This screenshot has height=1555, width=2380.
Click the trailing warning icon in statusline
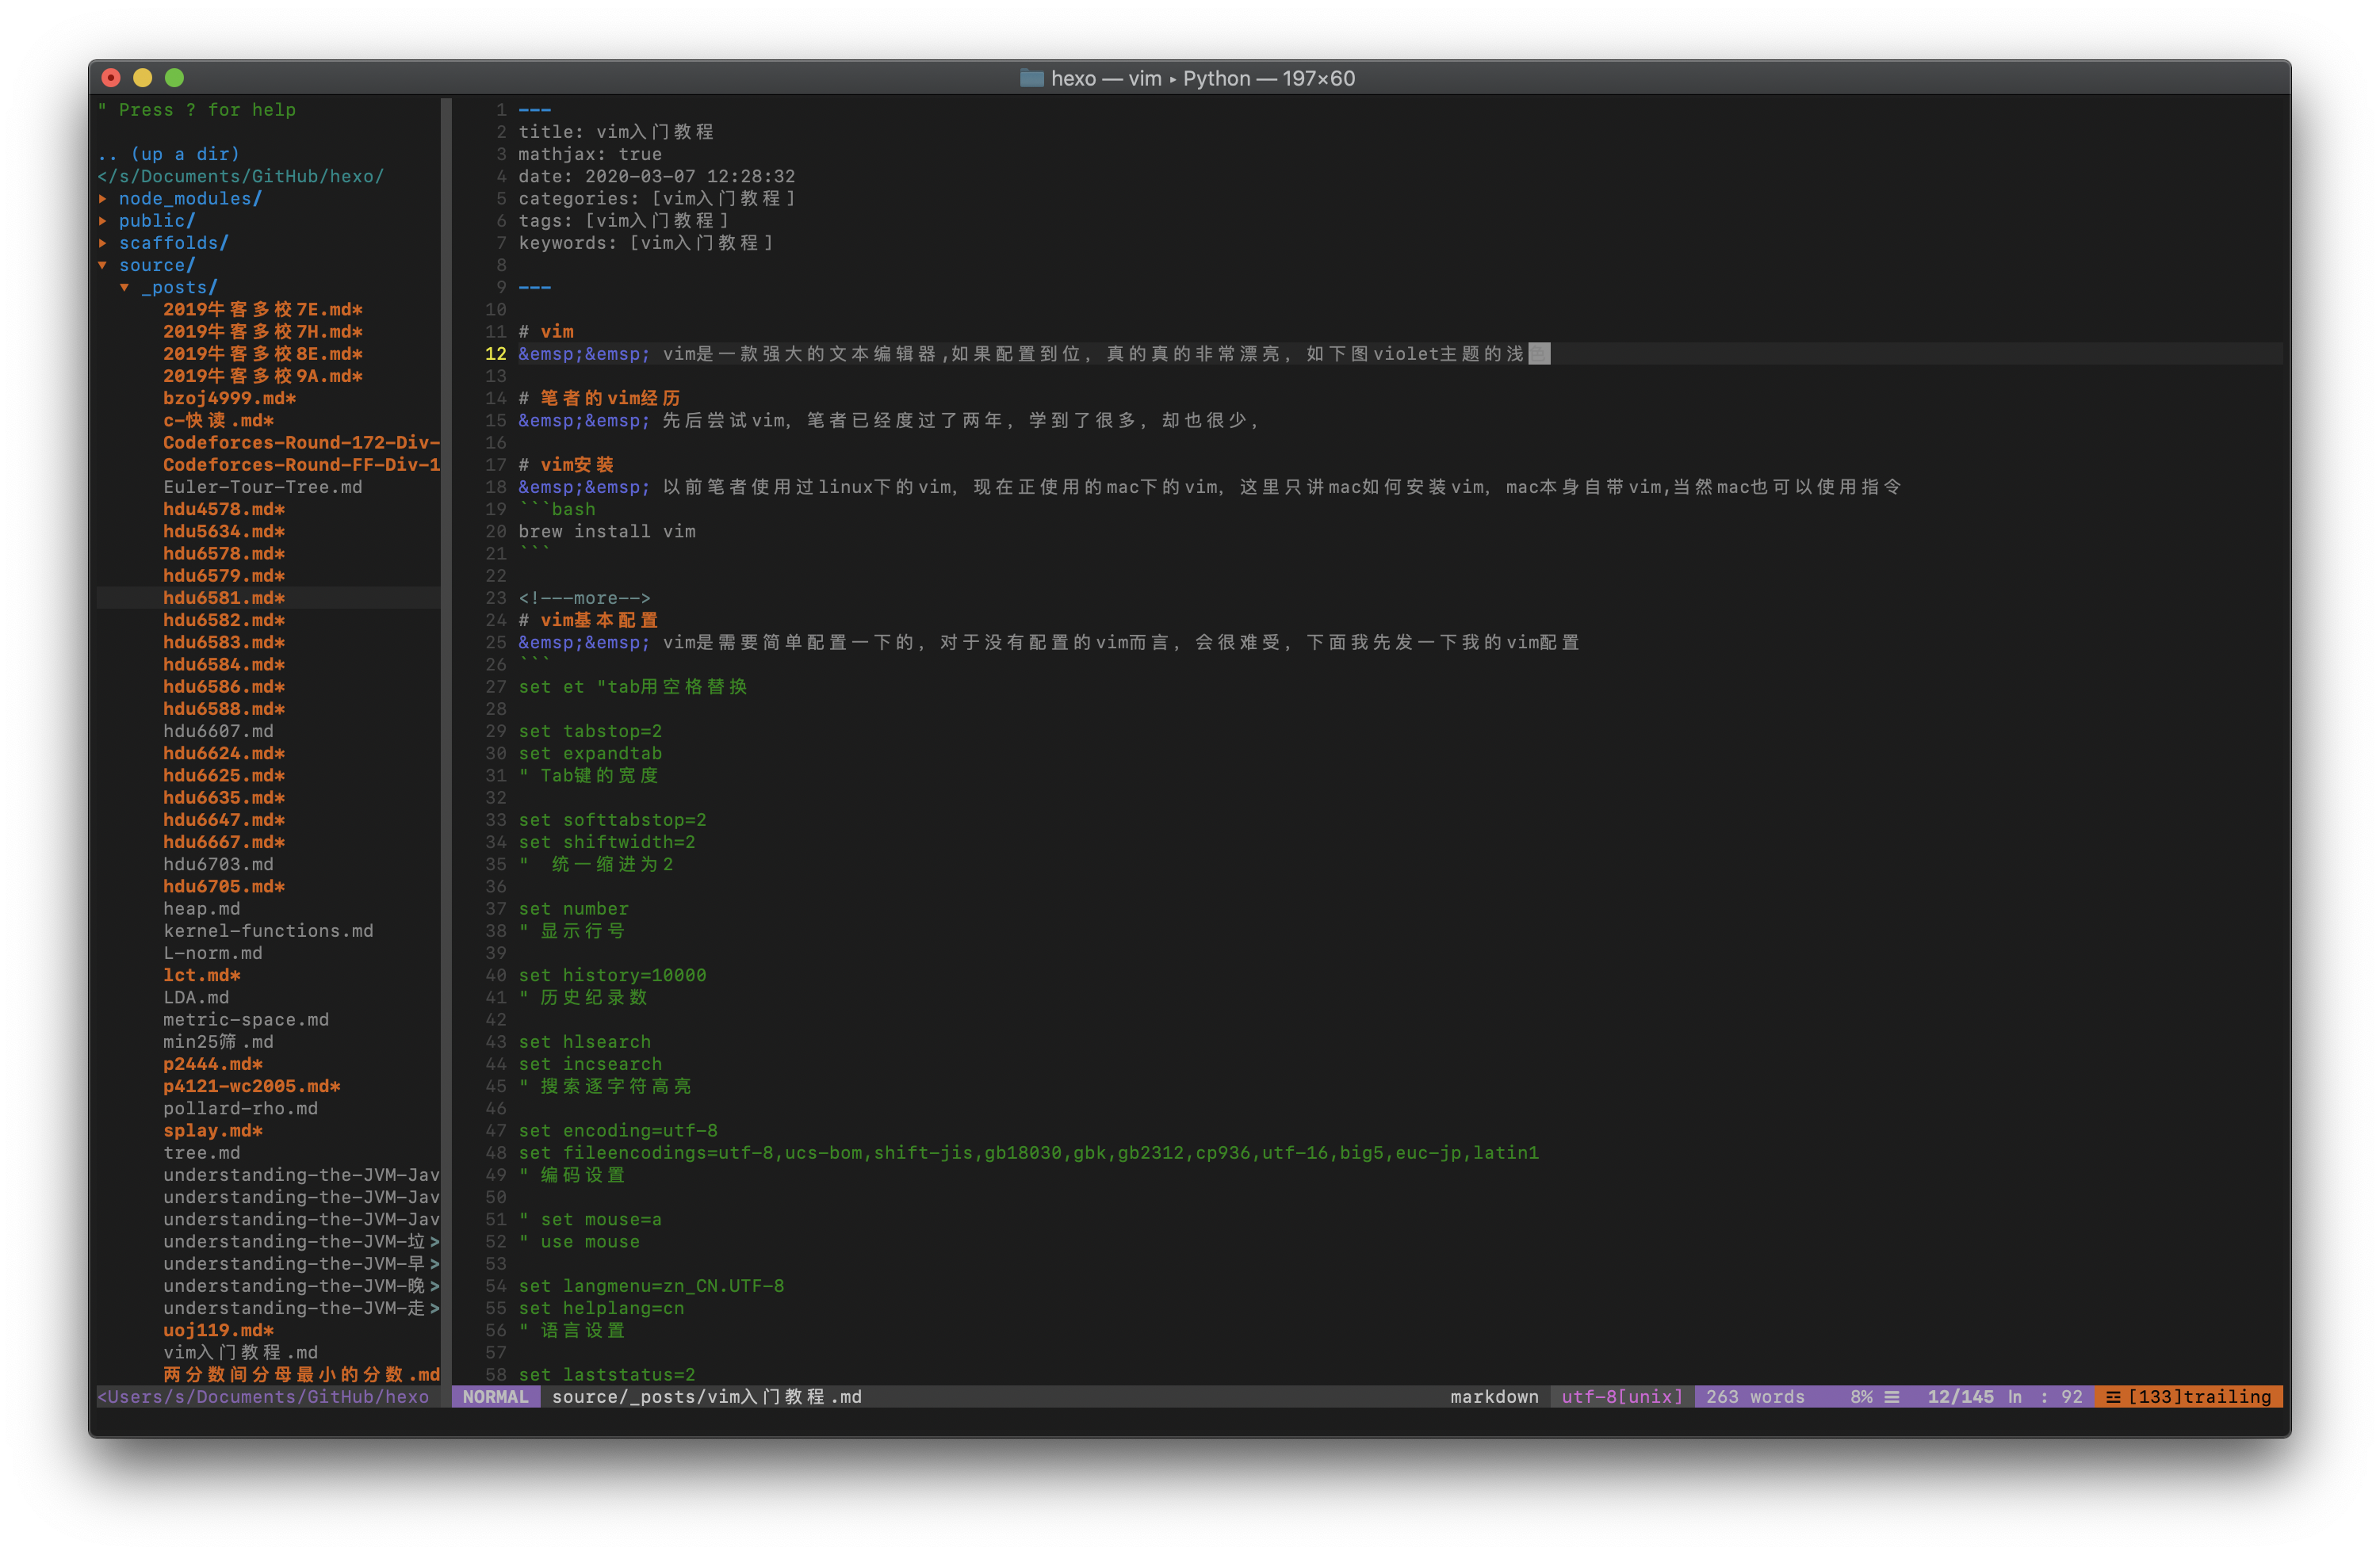tap(2113, 1397)
